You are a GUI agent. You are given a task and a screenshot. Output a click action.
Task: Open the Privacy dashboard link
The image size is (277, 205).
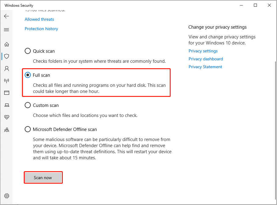[x=206, y=59]
